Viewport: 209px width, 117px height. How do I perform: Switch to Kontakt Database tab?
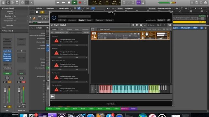(x=70, y=29)
